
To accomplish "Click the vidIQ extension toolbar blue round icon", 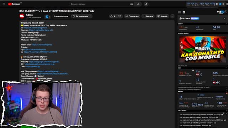I will pyautogui.click(x=220, y=4).
